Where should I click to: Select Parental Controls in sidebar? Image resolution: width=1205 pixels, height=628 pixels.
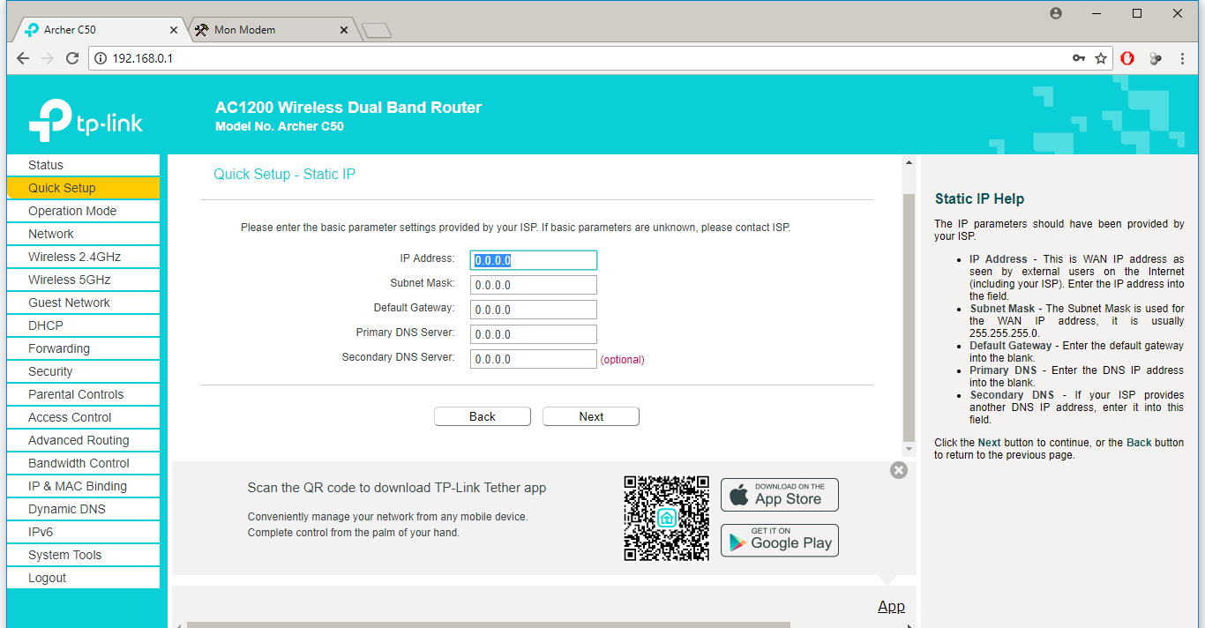click(x=76, y=394)
